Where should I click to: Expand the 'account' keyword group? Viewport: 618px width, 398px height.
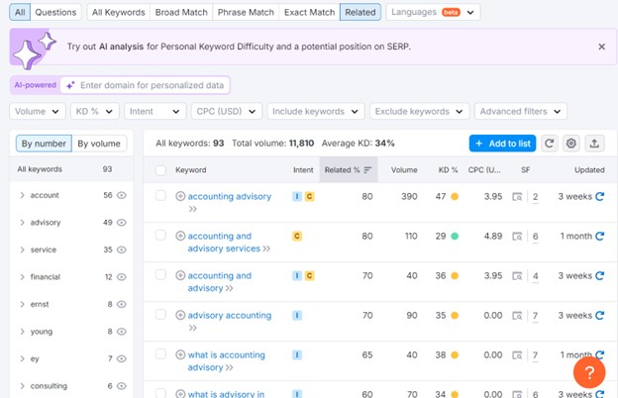(x=22, y=195)
